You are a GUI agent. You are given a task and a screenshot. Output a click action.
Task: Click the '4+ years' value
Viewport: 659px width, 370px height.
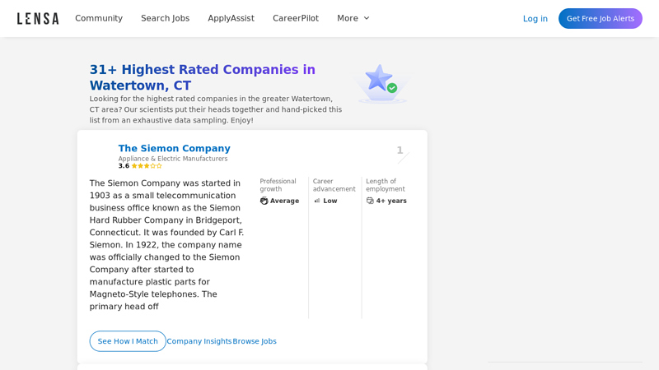coord(391,201)
